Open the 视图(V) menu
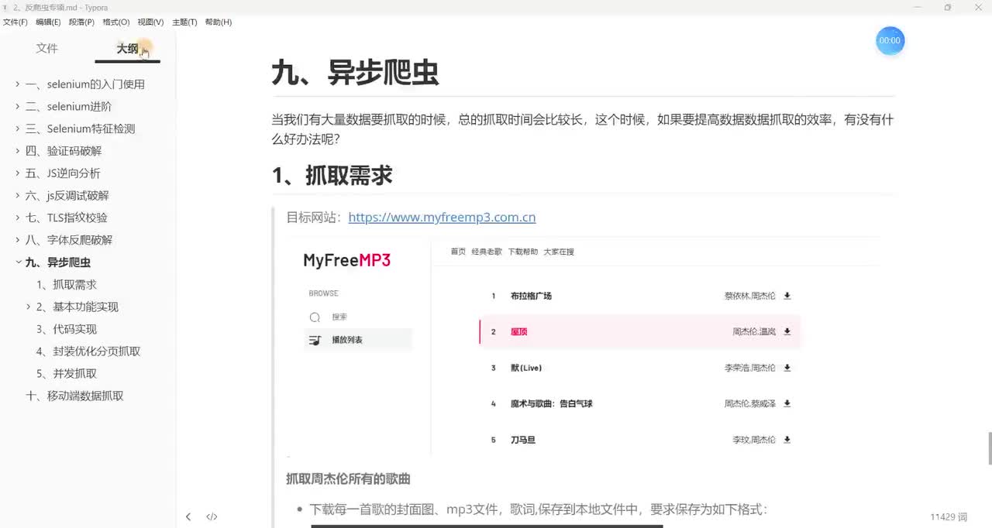This screenshot has height=528, width=992. click(150, 22)
